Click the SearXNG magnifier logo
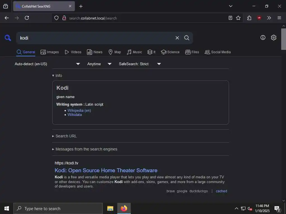The height and width of the screenshot is (214, 286). click(8, 38)
